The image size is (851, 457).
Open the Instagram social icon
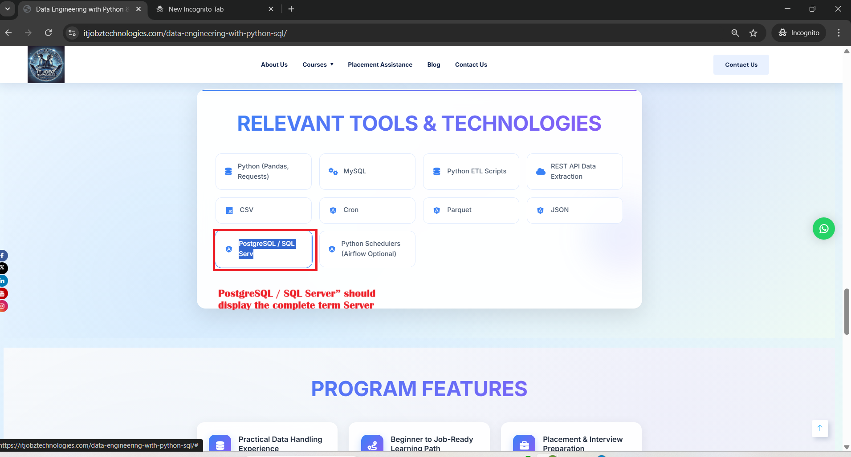click(3, 306)
